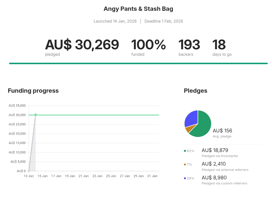
Task: Click the AU$ 30,269 pledged total
Action: (x=82, y=45)
